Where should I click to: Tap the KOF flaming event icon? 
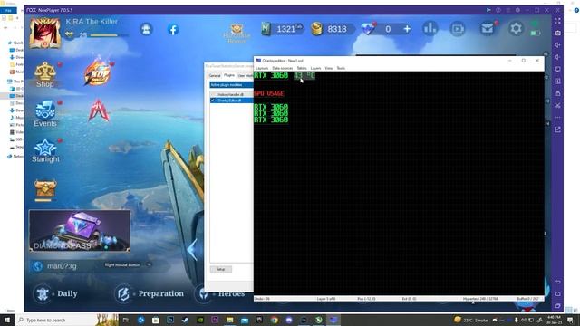coord(97,72)
